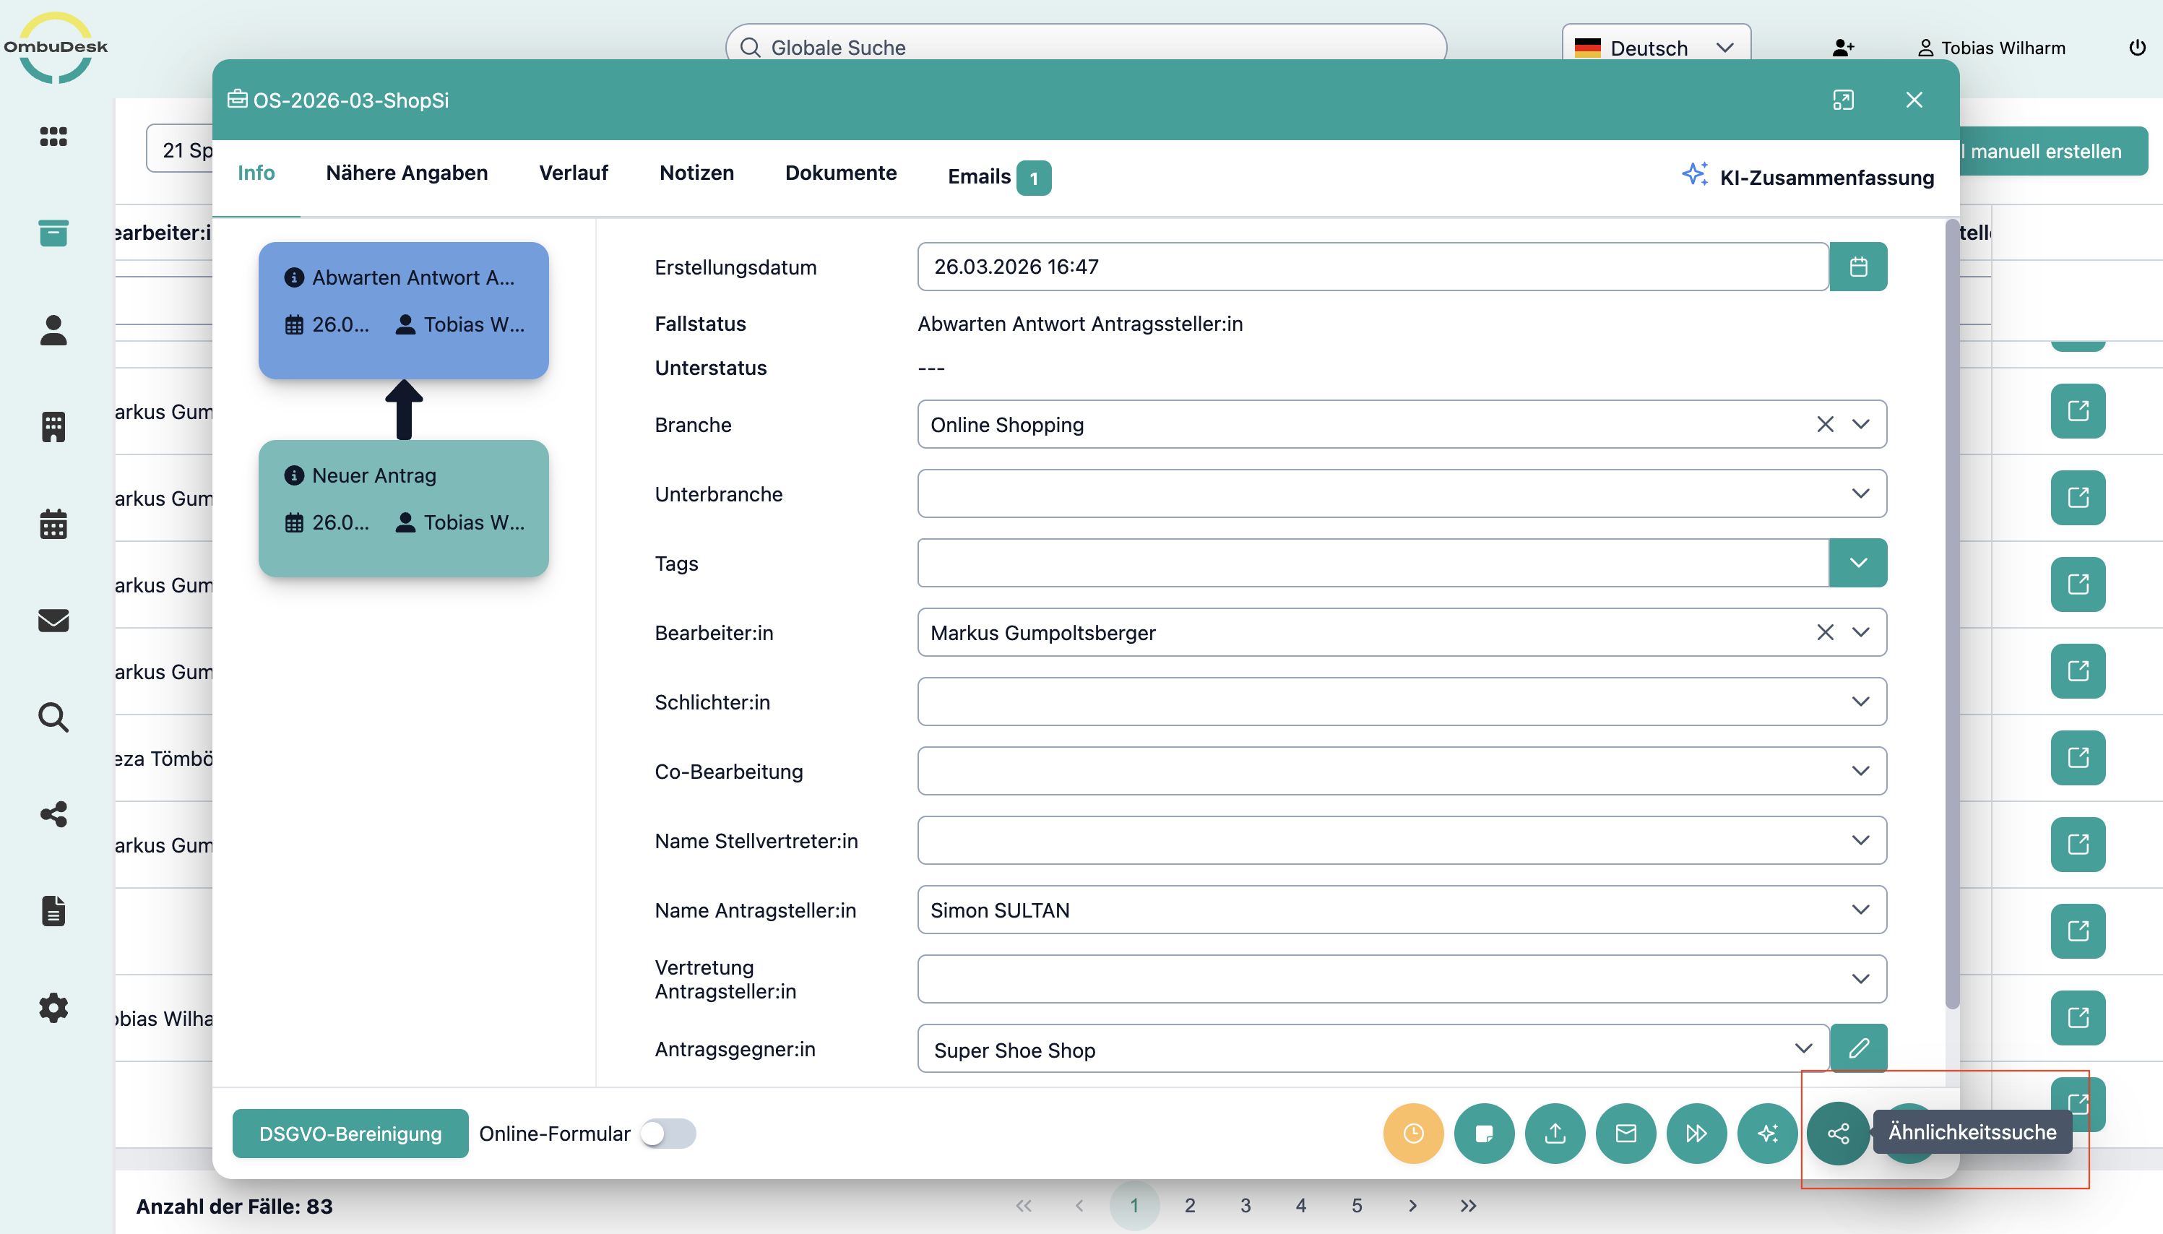Expand the Tags dropdown button

pyautogui.click(x=1858, y=563)
